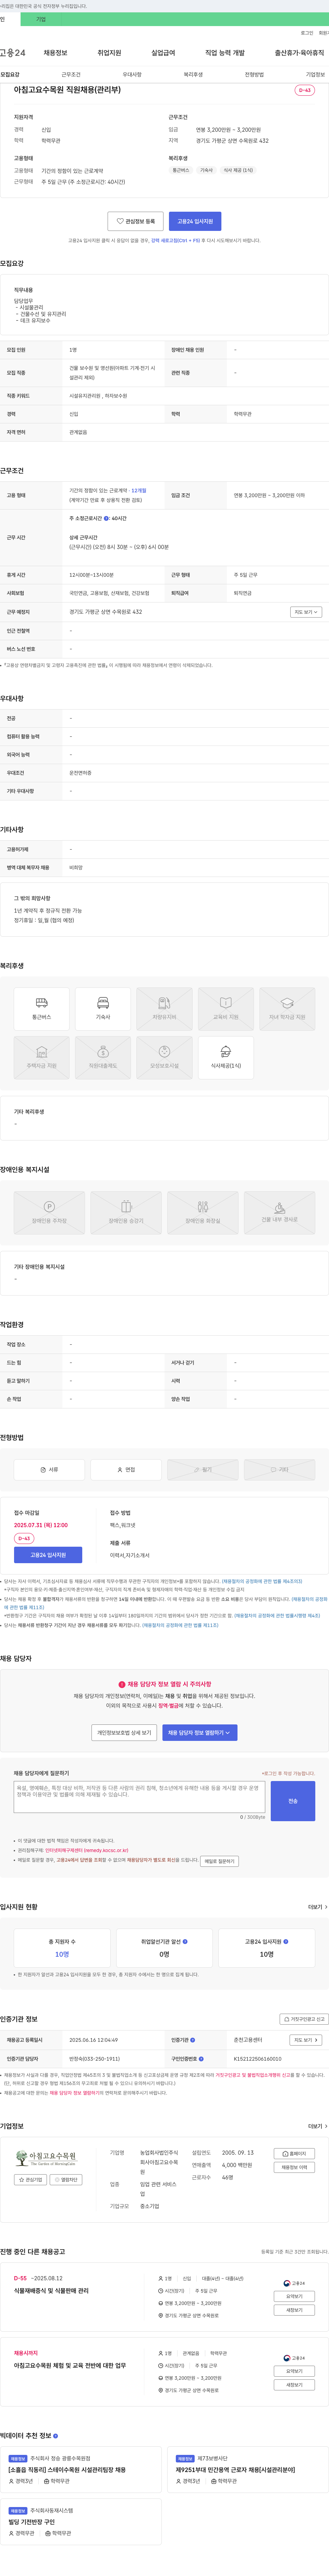Open 개인정보보호법 상세 보기
Image resolution: width=329 pixels, height=2576 pixels.
(x=124, y=1733)
